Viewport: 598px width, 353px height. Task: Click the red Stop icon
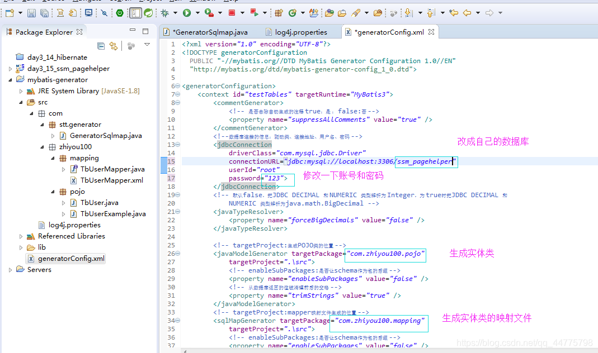232,13
